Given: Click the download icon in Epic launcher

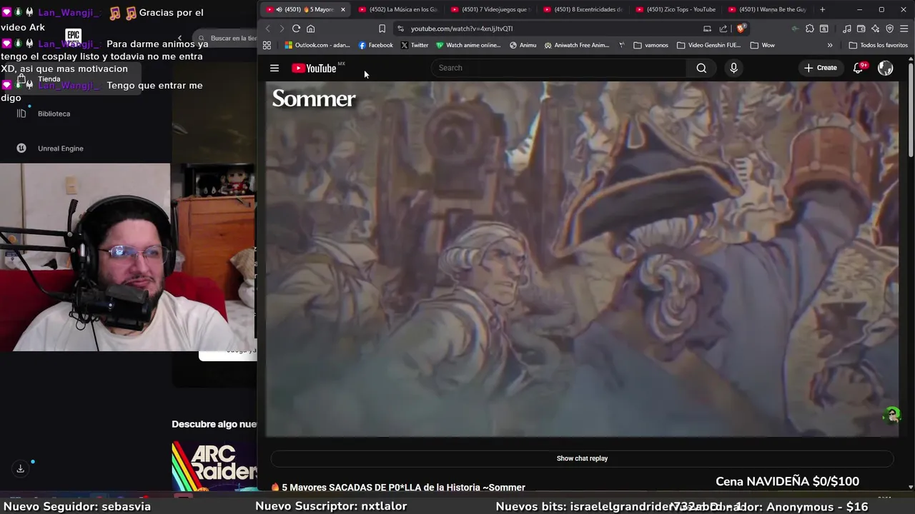Looking at the screenshot, I should coord(21,468).
